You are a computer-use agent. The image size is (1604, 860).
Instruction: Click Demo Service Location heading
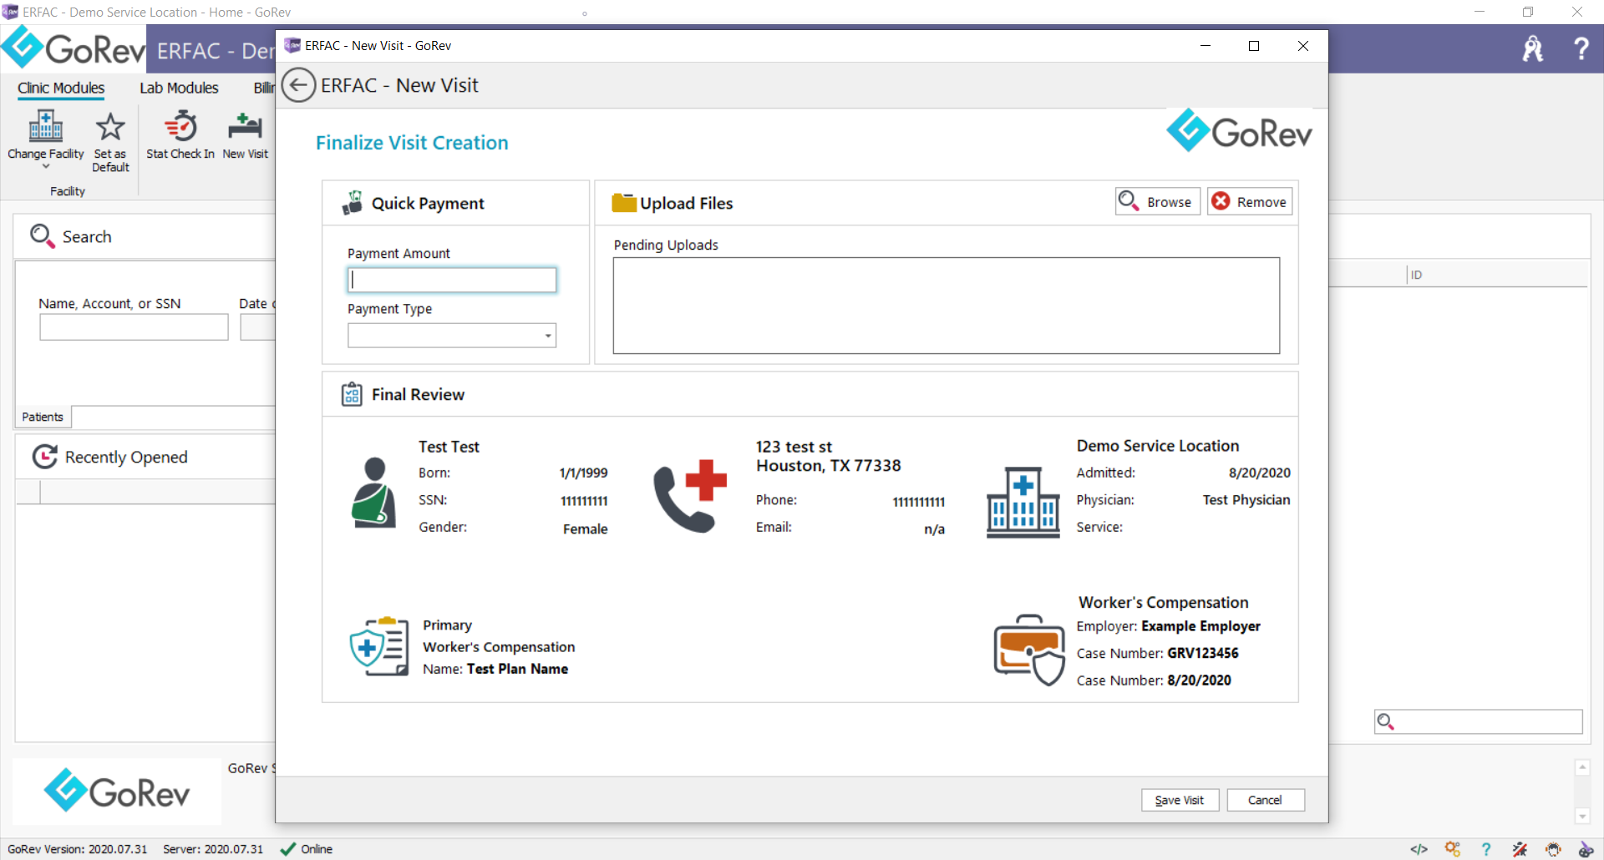pos(1157,446)
